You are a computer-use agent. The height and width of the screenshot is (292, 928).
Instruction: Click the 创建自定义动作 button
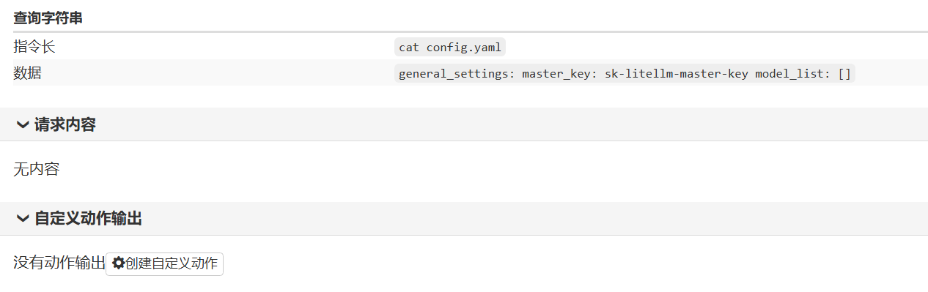pyautogui.click(x=165, y=264)
